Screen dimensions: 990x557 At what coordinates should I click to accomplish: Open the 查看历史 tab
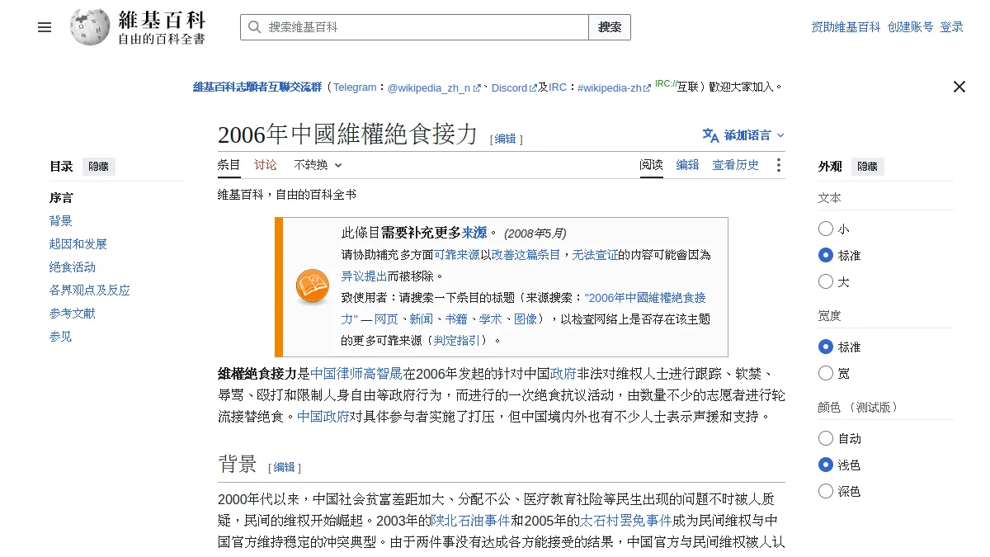point(736,165)
